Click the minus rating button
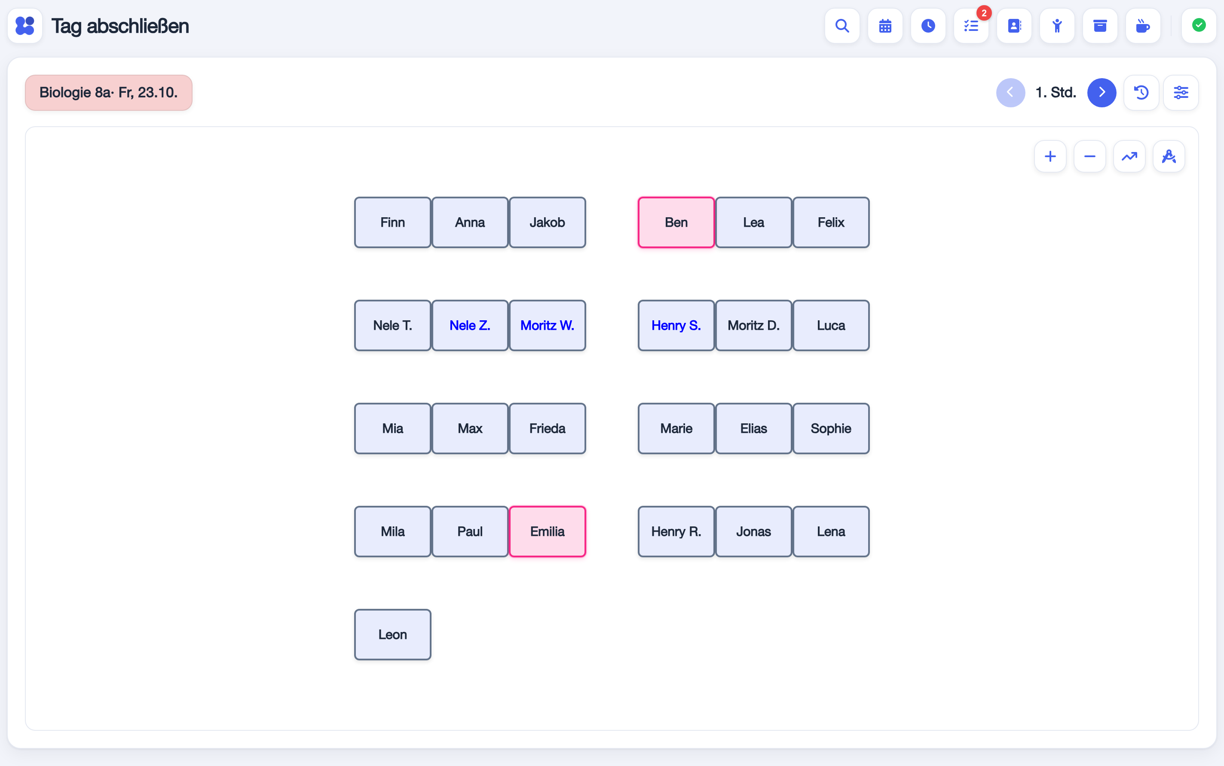This screenshot has width=1224, height=766. (x=1089, y=156)
